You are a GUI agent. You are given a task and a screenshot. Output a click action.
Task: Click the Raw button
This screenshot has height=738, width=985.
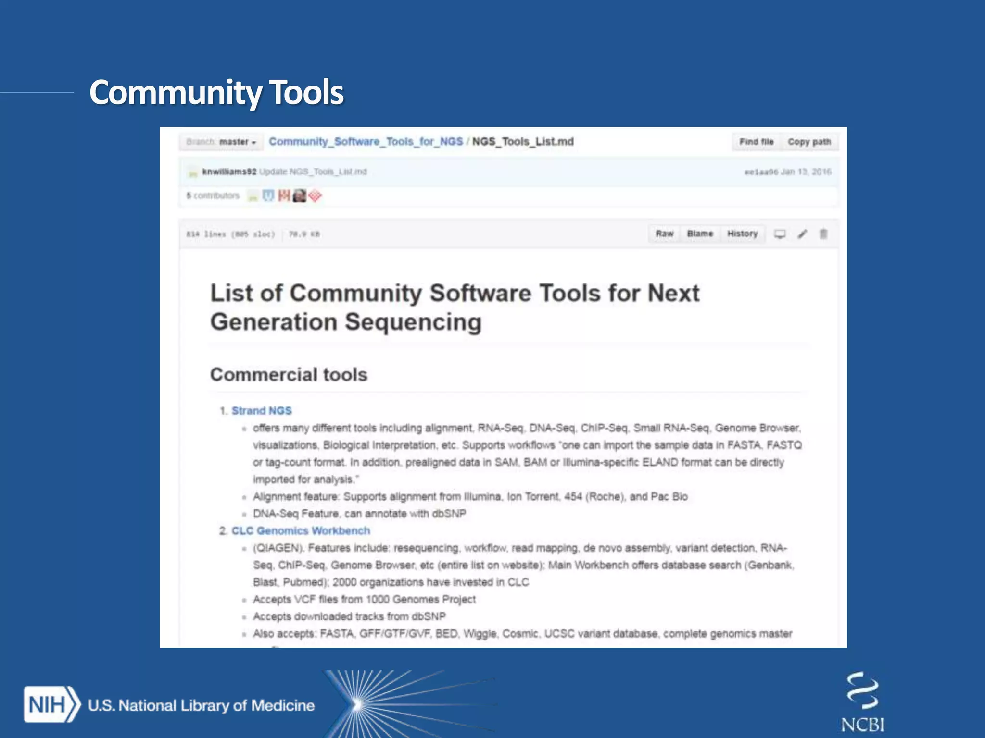(664, 234)
